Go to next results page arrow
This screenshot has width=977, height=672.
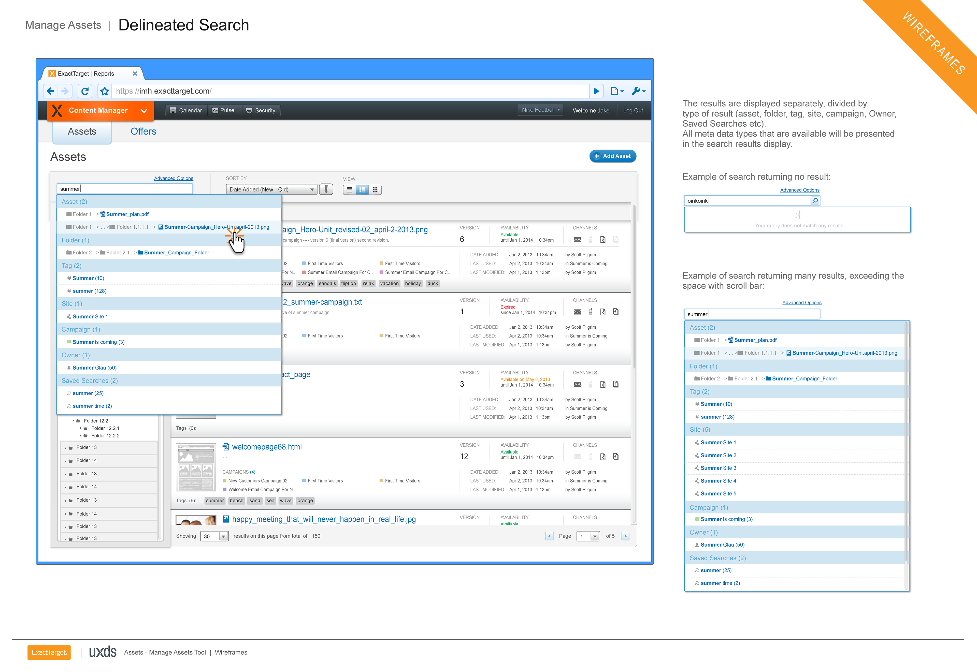click(625, 536)
